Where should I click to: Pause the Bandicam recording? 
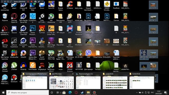pyautogui.click(x=28, y=2)
